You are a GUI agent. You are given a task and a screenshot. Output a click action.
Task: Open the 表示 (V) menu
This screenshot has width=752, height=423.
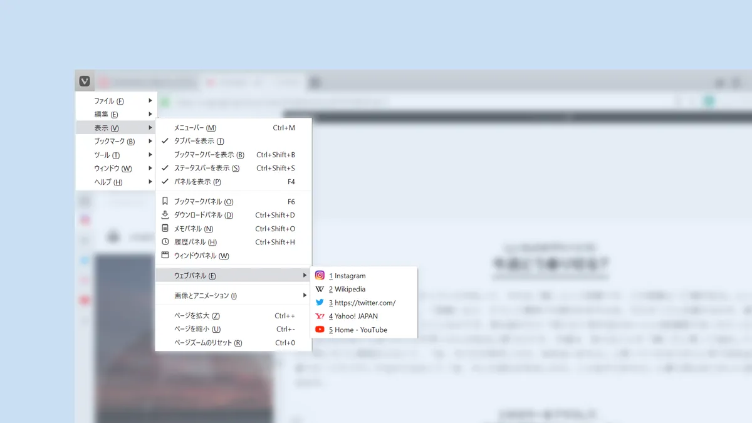pos(116,128)
